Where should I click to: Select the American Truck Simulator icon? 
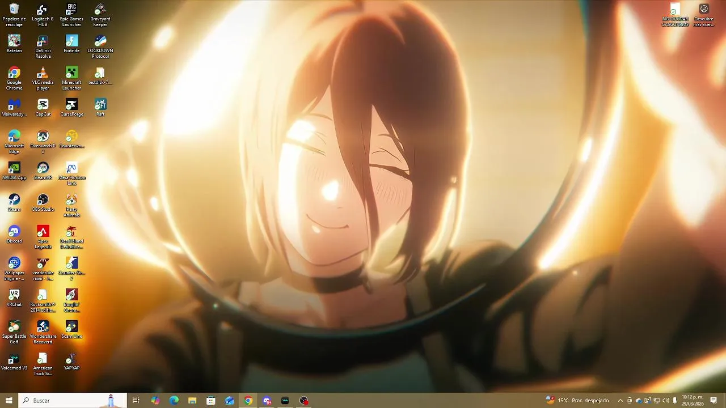(43, 364)
